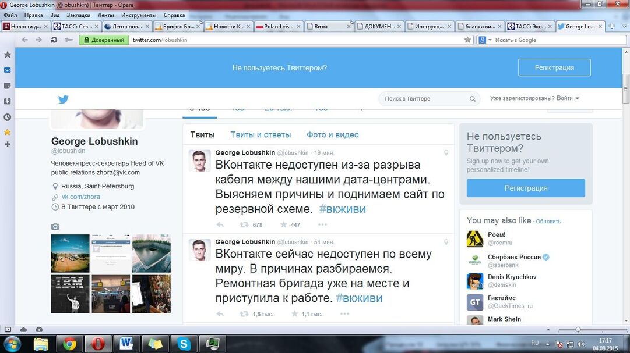Bookmark the page with the address bar star
The height and width of the screenshot is (353, 630).
tap(467, 40)
